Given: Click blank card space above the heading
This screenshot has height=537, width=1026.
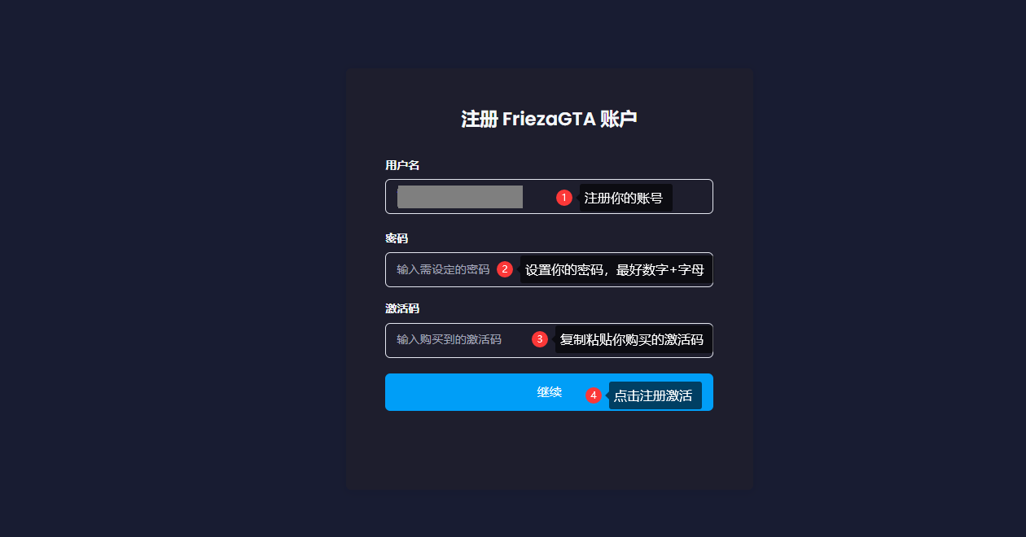Looking at the screenshot, I should click(x=549, y=85).
